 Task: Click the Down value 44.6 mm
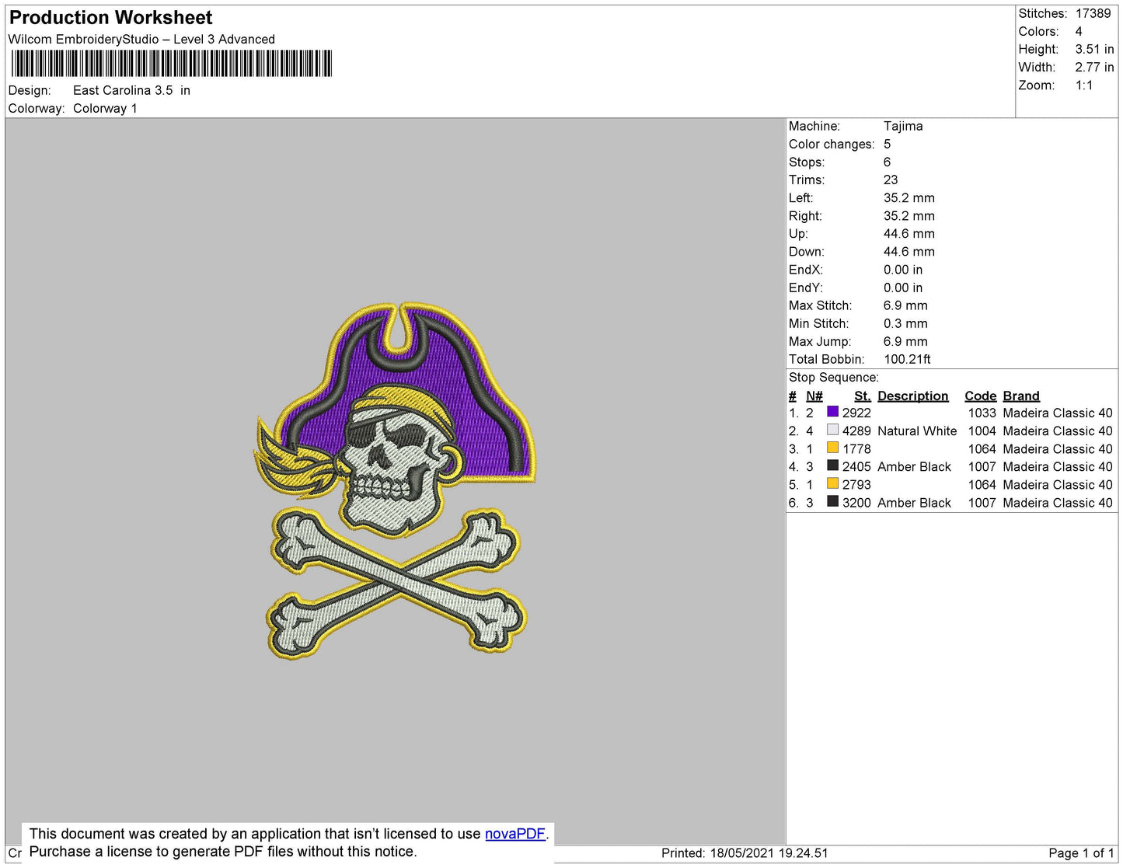tap(909, 251)
